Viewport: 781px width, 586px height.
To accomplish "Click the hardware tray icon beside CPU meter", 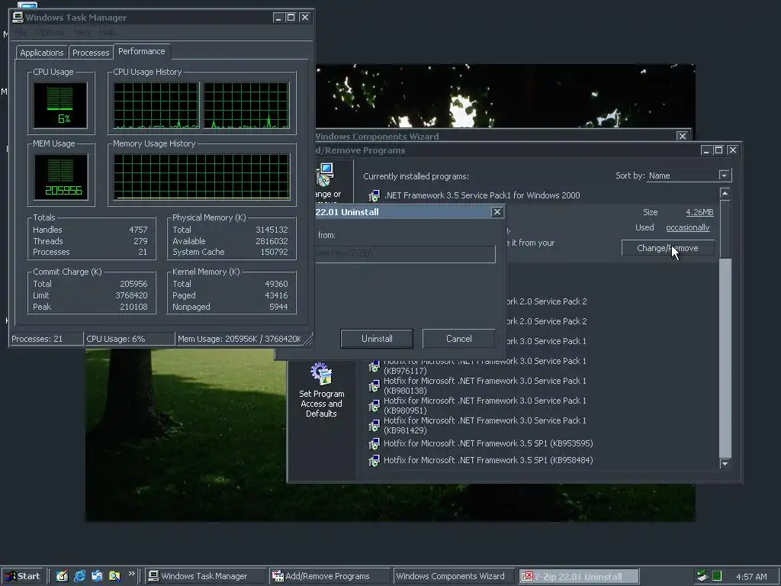I will pos(702,576).
